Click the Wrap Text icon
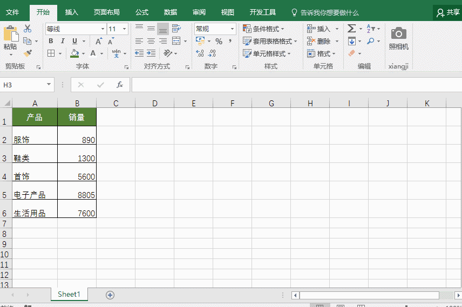Image resolution: width=462 pixels, height=307 pixels. (176, 29)
